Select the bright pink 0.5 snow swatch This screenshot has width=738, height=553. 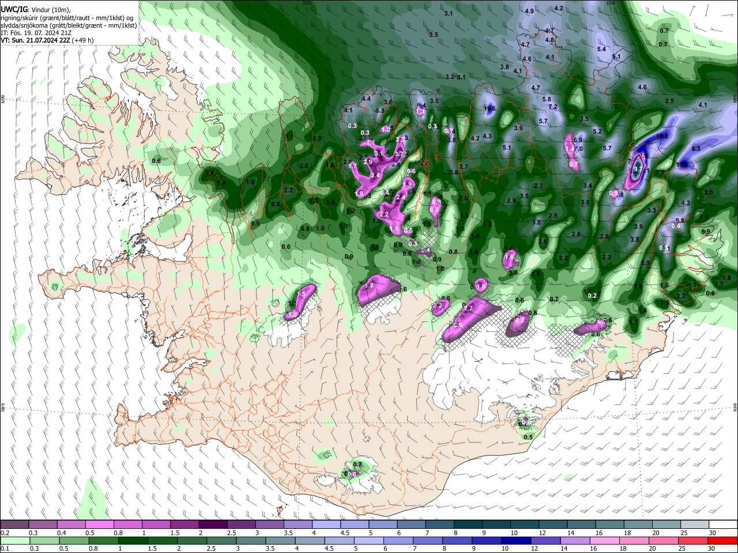99,525
